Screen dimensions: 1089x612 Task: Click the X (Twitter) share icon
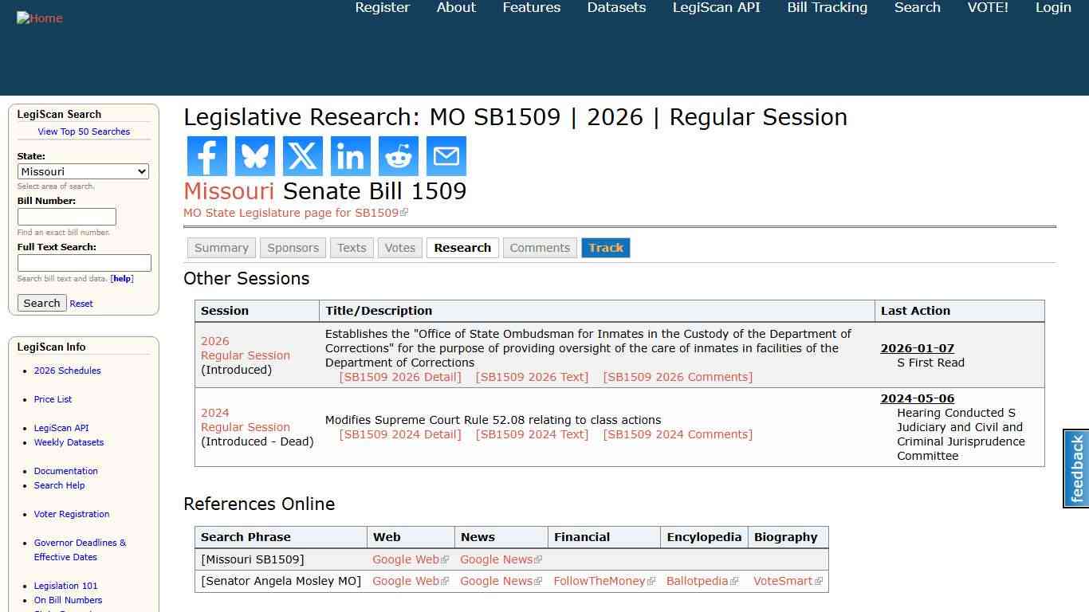pos(302,156)
